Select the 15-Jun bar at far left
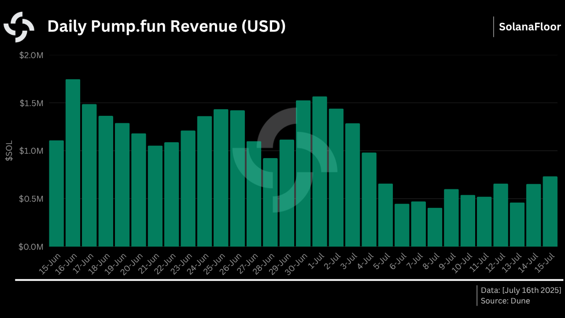Viewport: 565px width, 318px height. 56,194
